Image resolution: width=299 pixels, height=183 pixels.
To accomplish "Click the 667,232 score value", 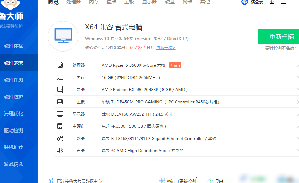I will click(x=137, y=48).
